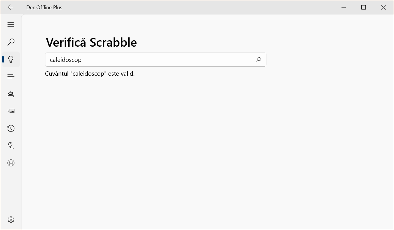Click the empty area below the result
The image size is (394, 230).
point(202,150)
